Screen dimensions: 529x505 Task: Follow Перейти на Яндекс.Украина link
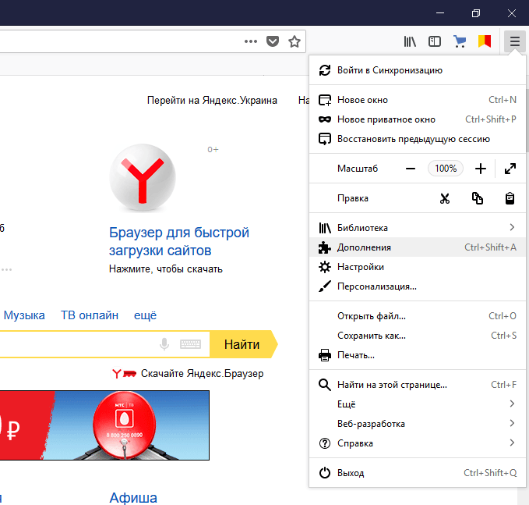click(x=212, y=101)
